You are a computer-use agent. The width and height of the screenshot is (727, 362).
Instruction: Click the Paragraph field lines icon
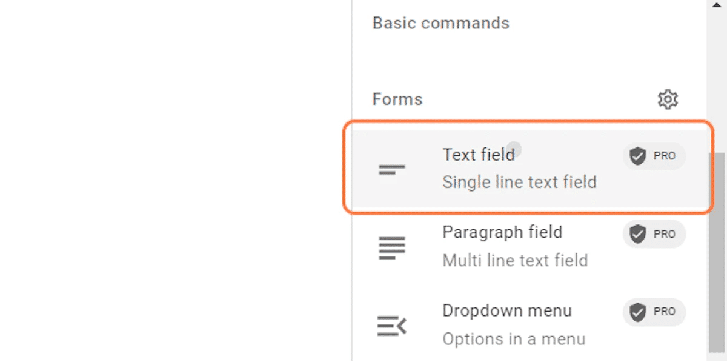click(392, 247)
